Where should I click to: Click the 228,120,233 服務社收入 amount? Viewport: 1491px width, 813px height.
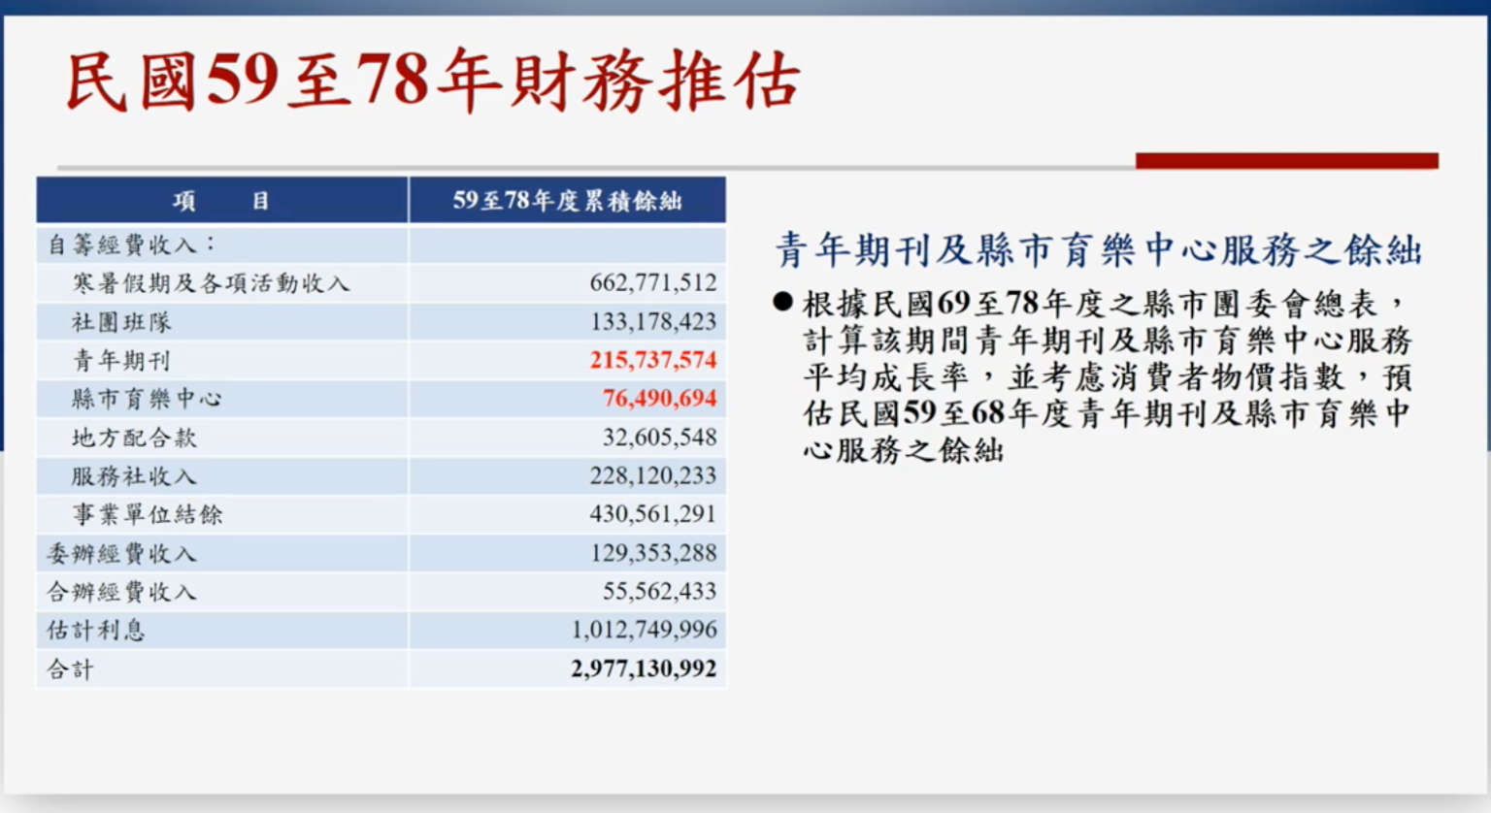pos(652,475)
